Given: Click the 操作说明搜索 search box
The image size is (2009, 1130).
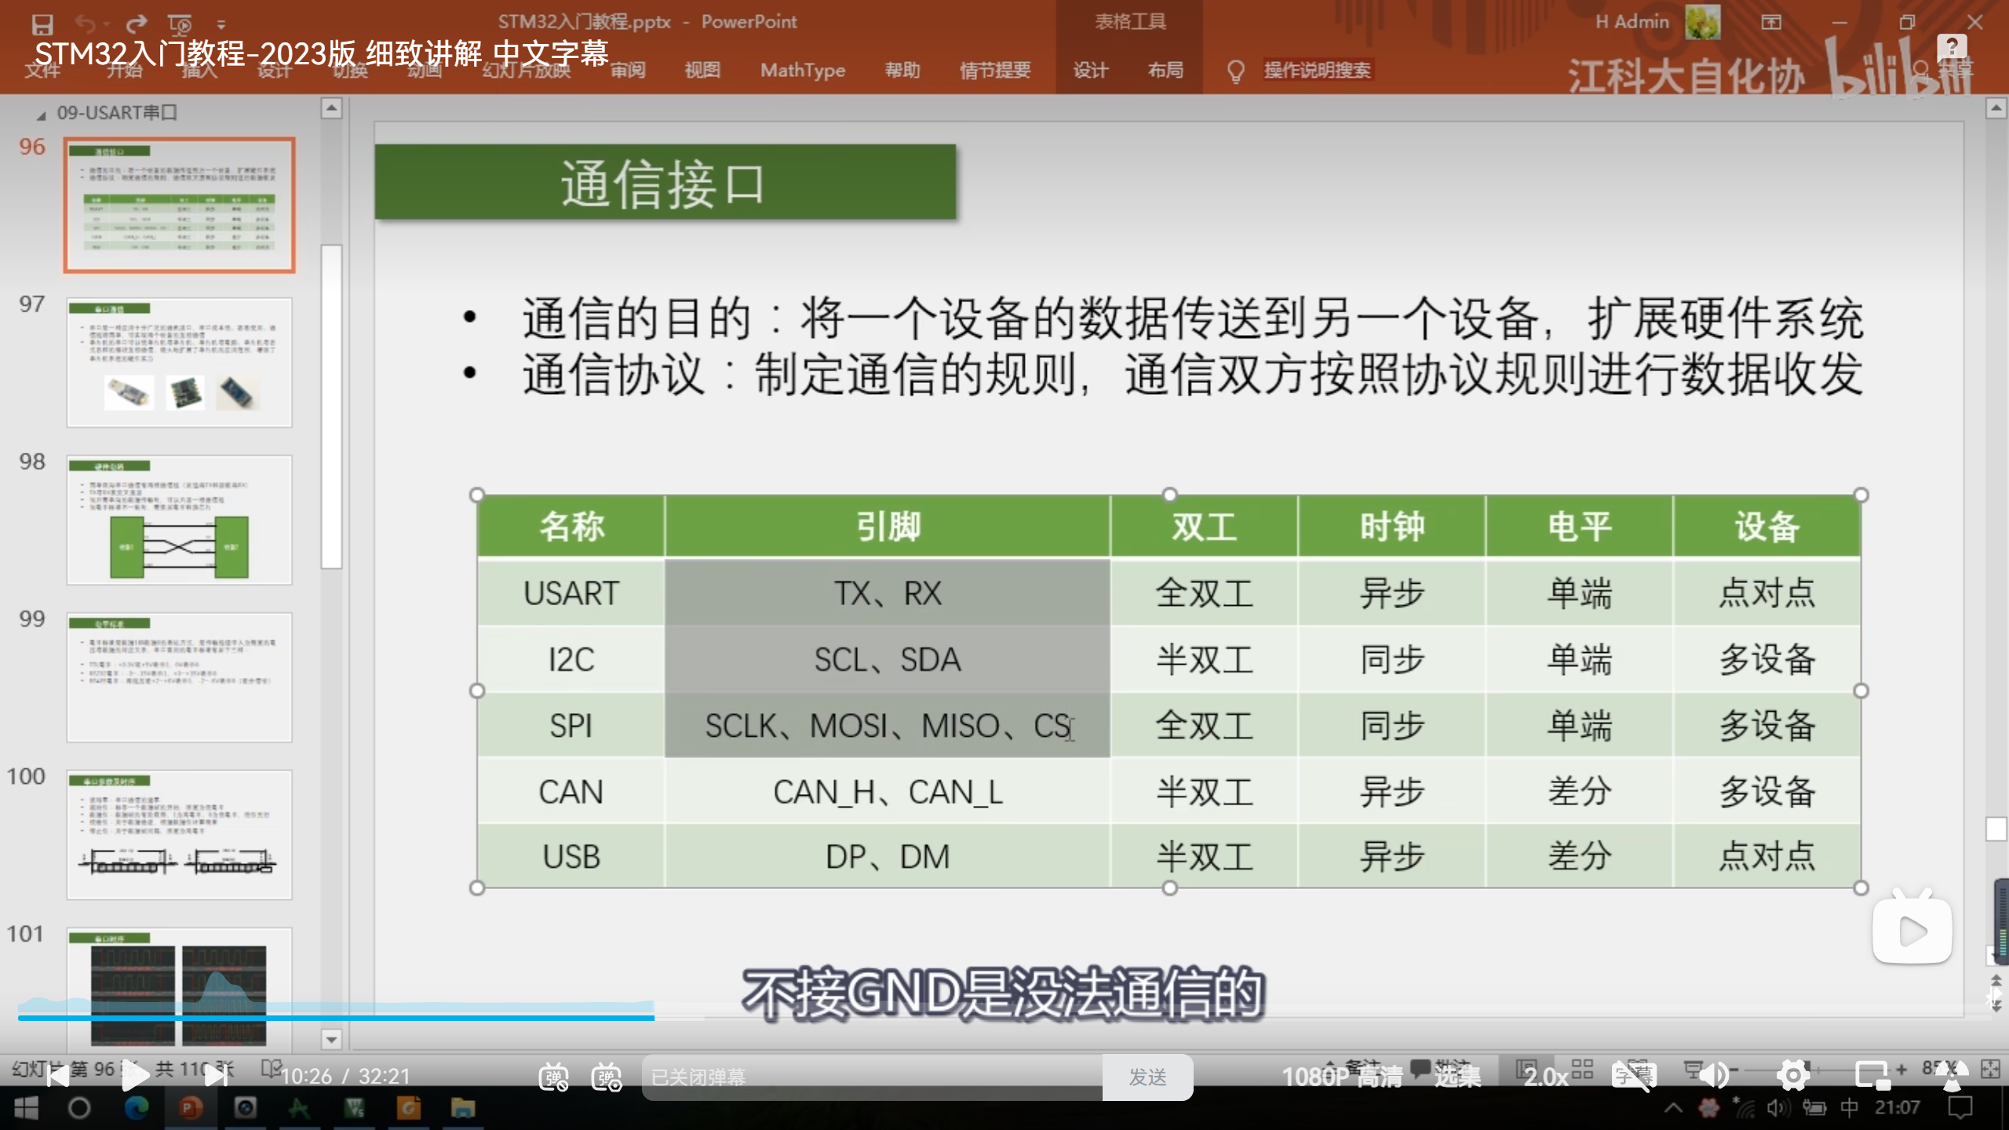Looking at the screenshot, I should (x=1317, y=71).
